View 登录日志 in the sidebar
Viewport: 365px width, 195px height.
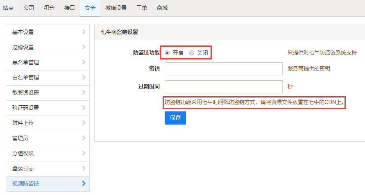click(x=48, y=169)
